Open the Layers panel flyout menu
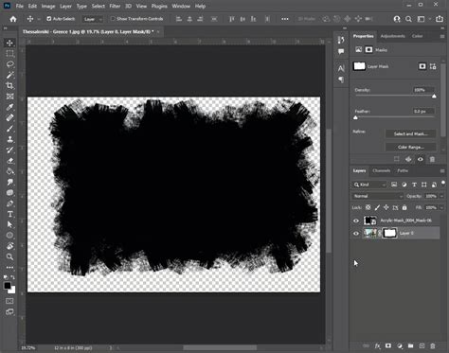The width and height of the screenshot is (449, 353). [x=442, y=171]
